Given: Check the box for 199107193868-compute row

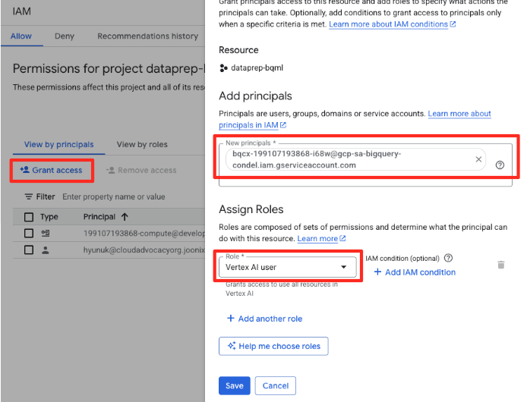Looking at the screenshot, I should (x=29, y=233).
